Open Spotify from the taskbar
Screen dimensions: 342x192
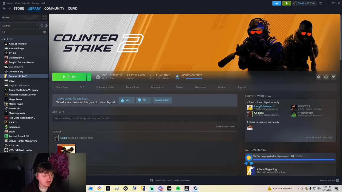(178, 189)
